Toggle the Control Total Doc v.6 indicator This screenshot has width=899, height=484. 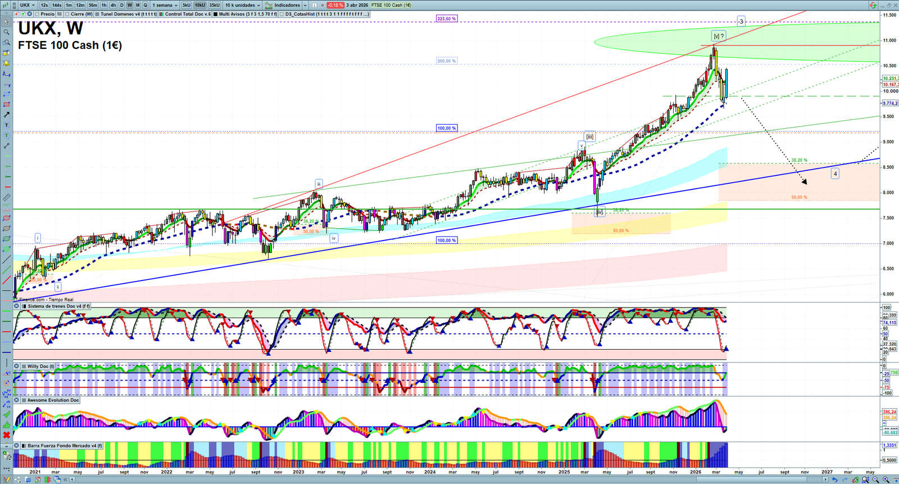pyautogui.click(x=162, y=14)
